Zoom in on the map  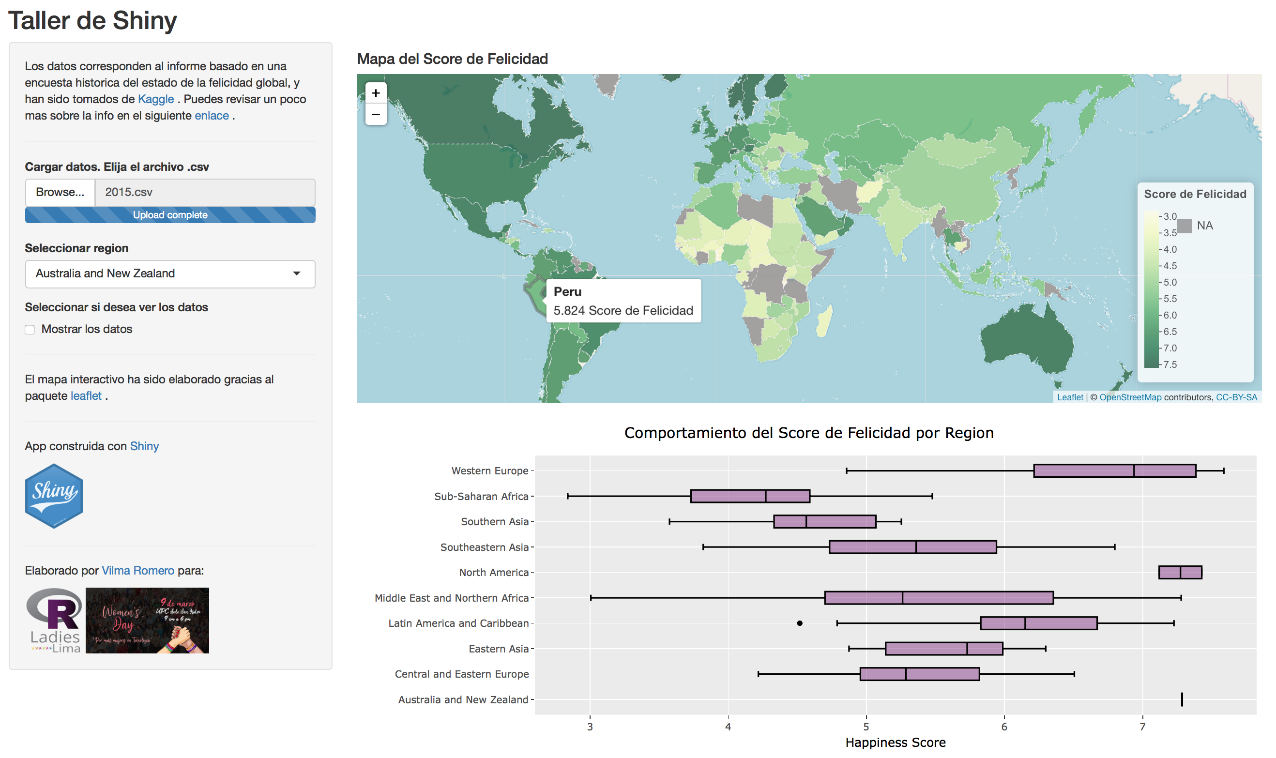[376, 93]
